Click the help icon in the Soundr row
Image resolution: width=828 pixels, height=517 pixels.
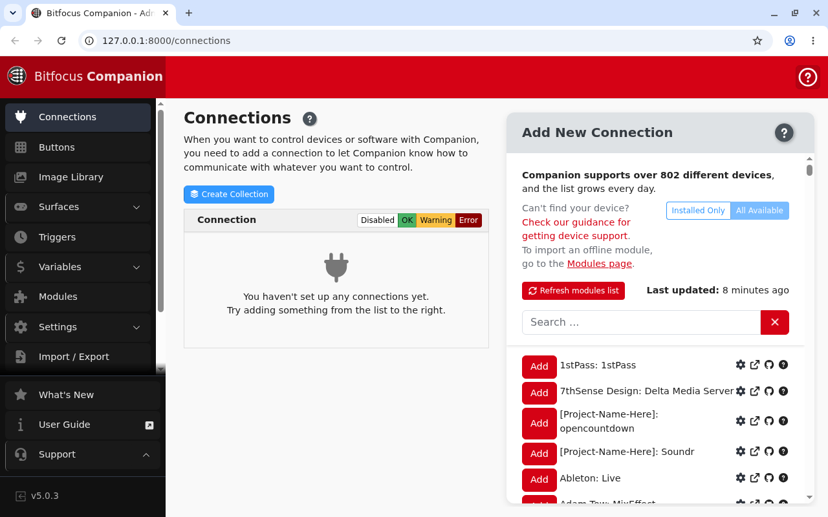[783, 451]
